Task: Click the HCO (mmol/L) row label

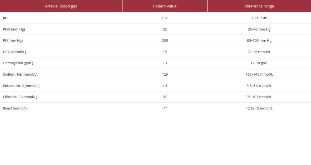Action: (x=15, y=52)
